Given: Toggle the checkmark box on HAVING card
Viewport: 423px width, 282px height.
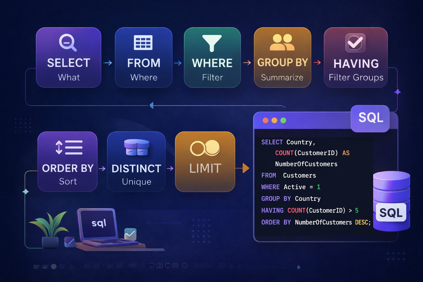Looking at the screenshot, I should point(356,43).
